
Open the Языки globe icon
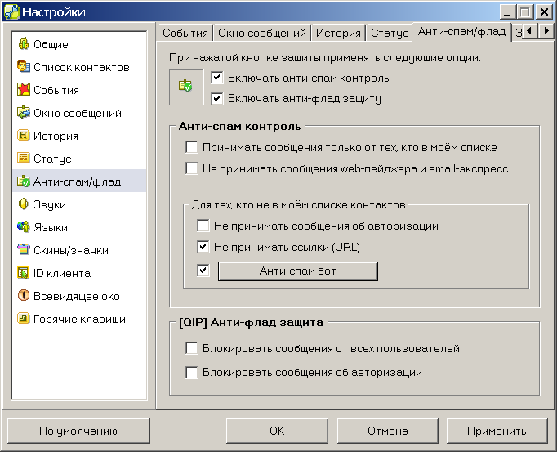tap(24, 227)
